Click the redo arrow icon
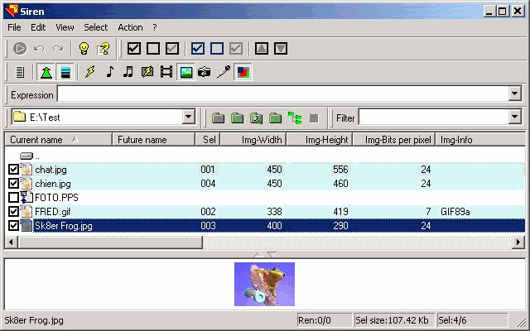The image size is (530, 331). pyautogui.click(x=58, y=49)
